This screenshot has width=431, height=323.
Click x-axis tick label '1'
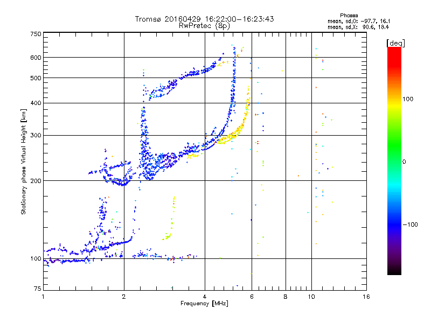tap(43, 297)
